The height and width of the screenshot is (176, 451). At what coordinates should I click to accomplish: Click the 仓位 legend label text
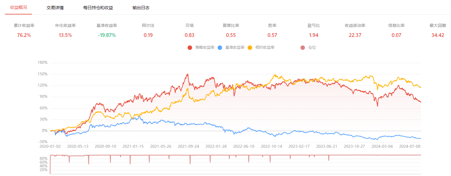point(312,48)
